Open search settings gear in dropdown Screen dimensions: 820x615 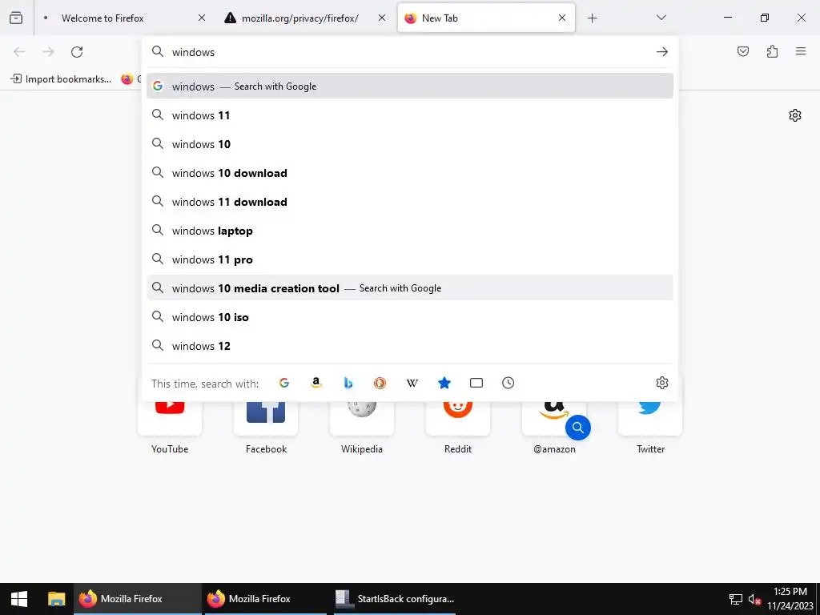662,383
